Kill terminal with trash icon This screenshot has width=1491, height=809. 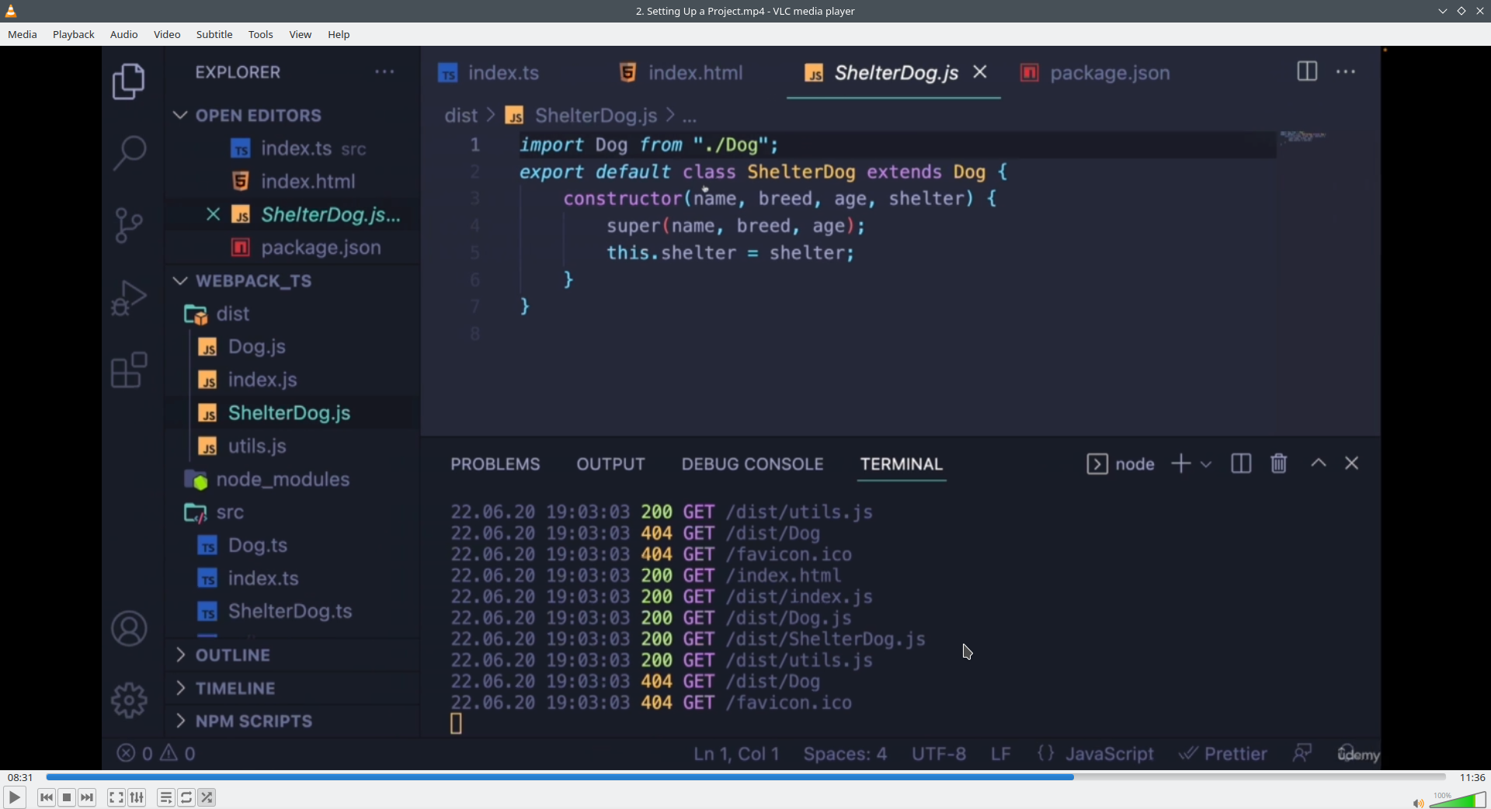[1279, 464]
